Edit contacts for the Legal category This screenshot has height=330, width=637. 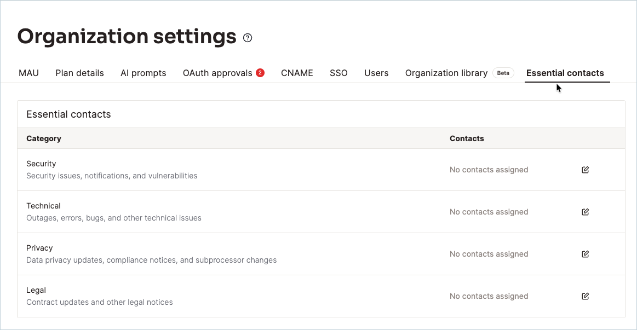[585, 296]
